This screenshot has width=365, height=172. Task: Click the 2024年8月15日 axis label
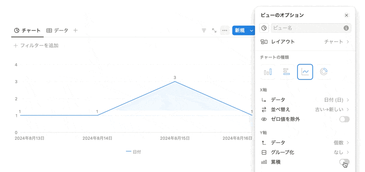tap(175, 138)
